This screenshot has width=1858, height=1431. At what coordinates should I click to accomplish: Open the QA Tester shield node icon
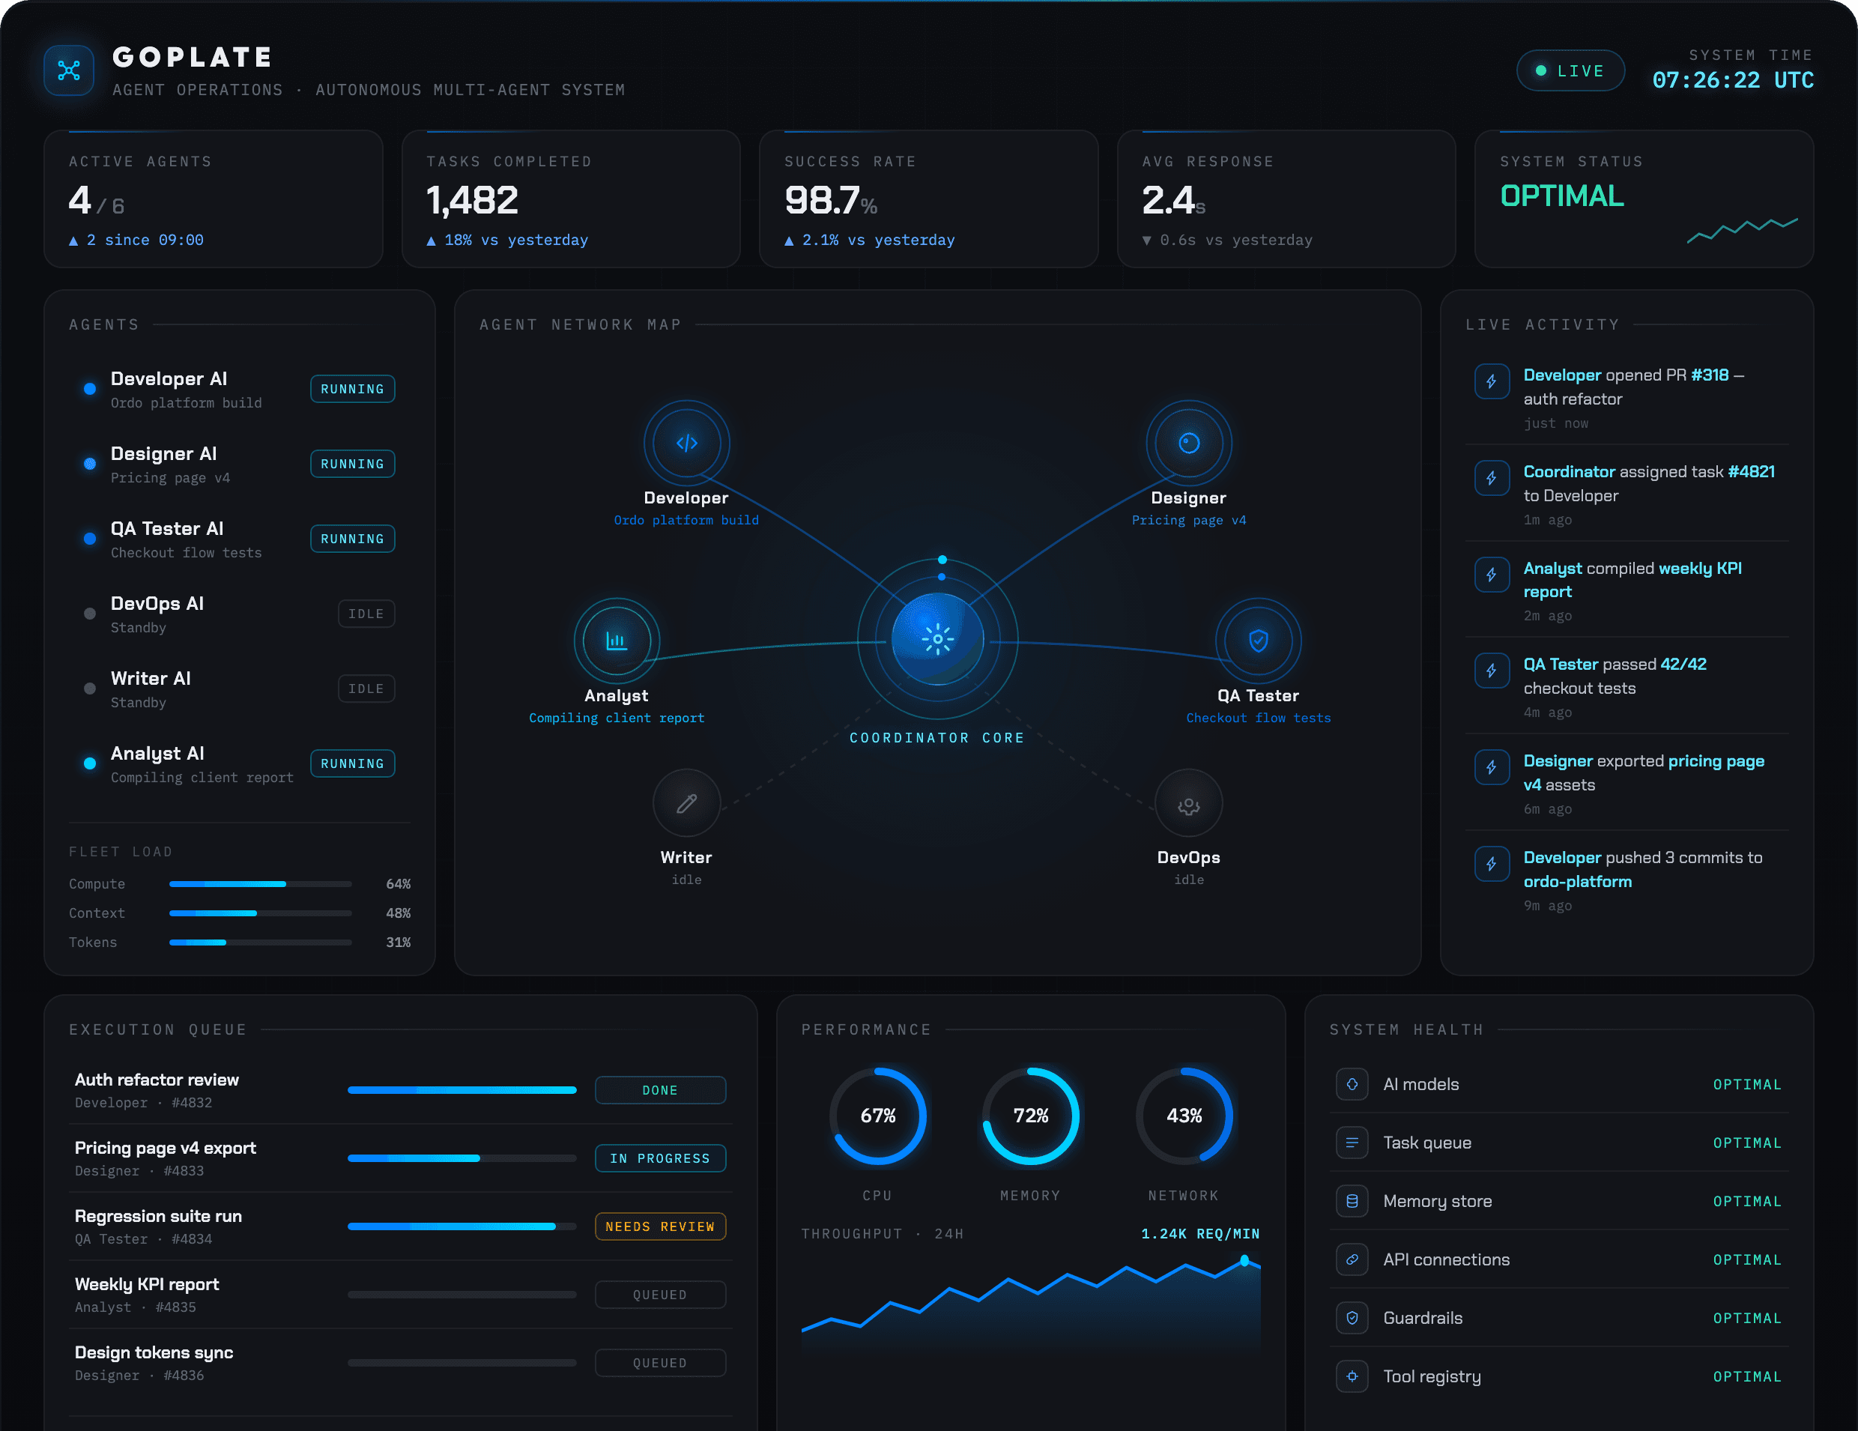pos(1258,641)
